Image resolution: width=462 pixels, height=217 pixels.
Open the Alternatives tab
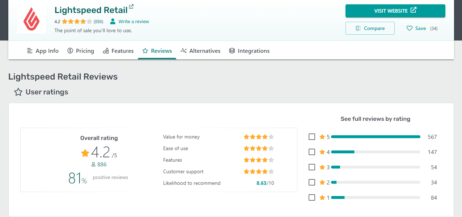click(200, 51)
